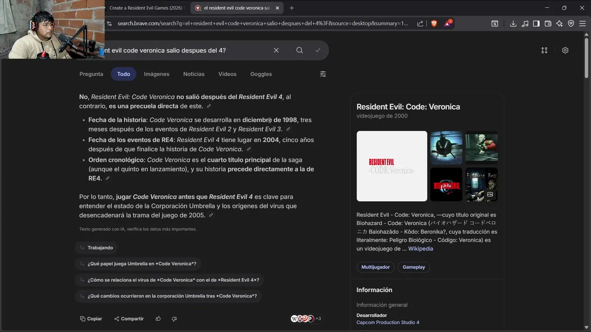Open the Brave Wallet icon
The image size is (591, 332).
[x=548, y=24]
